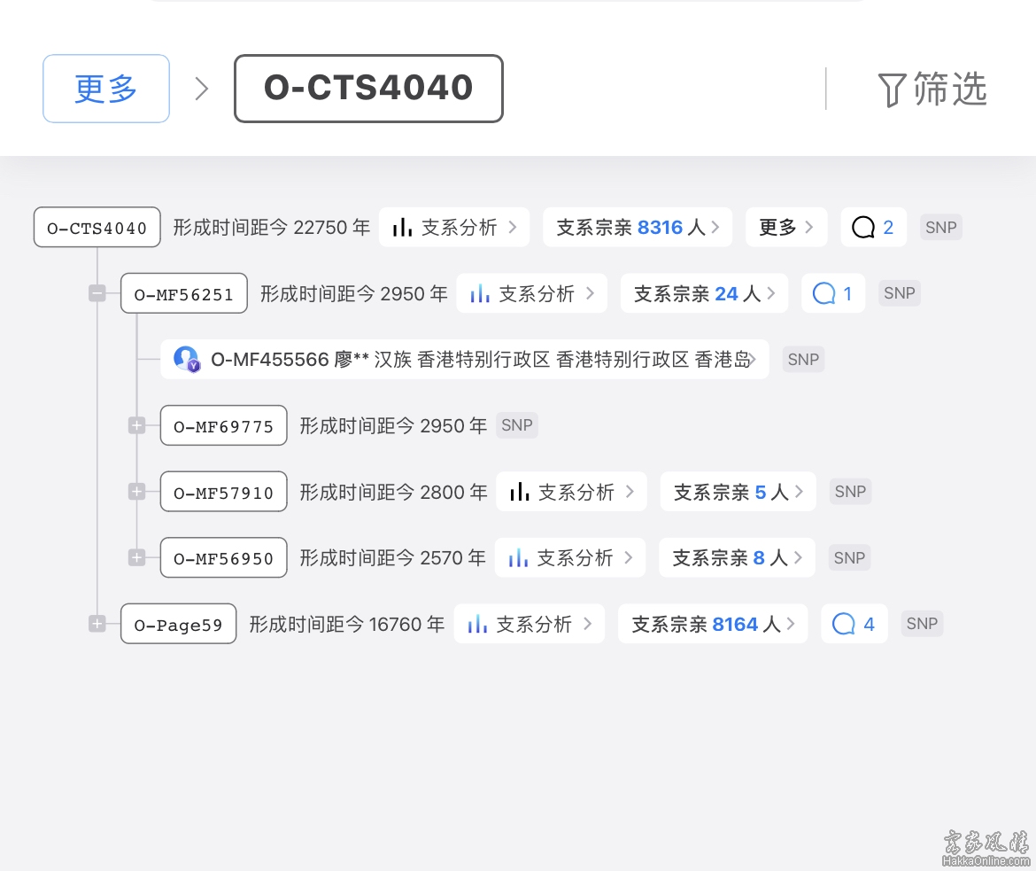
Task: Expand the O-MF57910 branch
Action: (136, 492)
